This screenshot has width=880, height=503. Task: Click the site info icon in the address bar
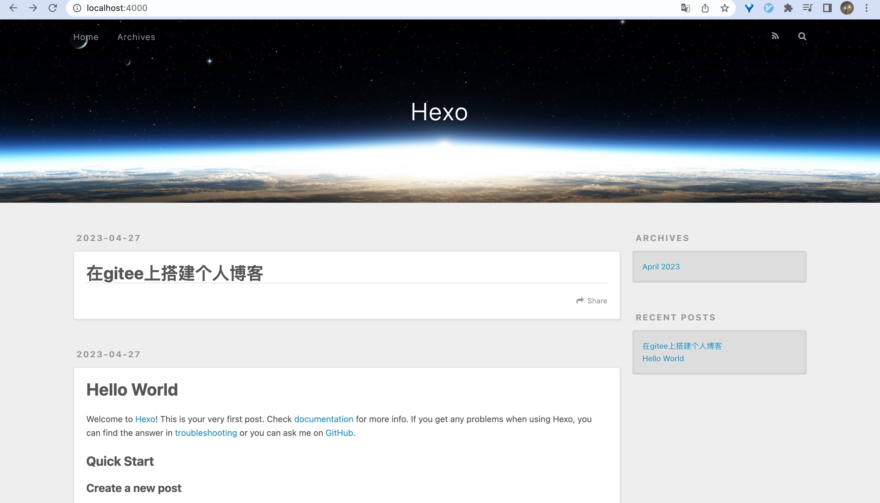coord(77,8)
